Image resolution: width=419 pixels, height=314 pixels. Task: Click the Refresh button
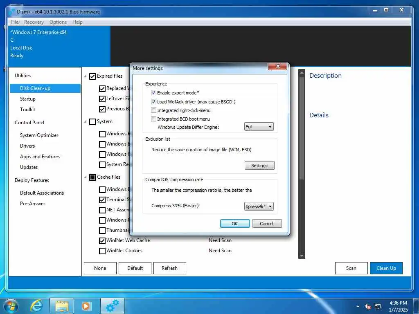coord(170,268)
